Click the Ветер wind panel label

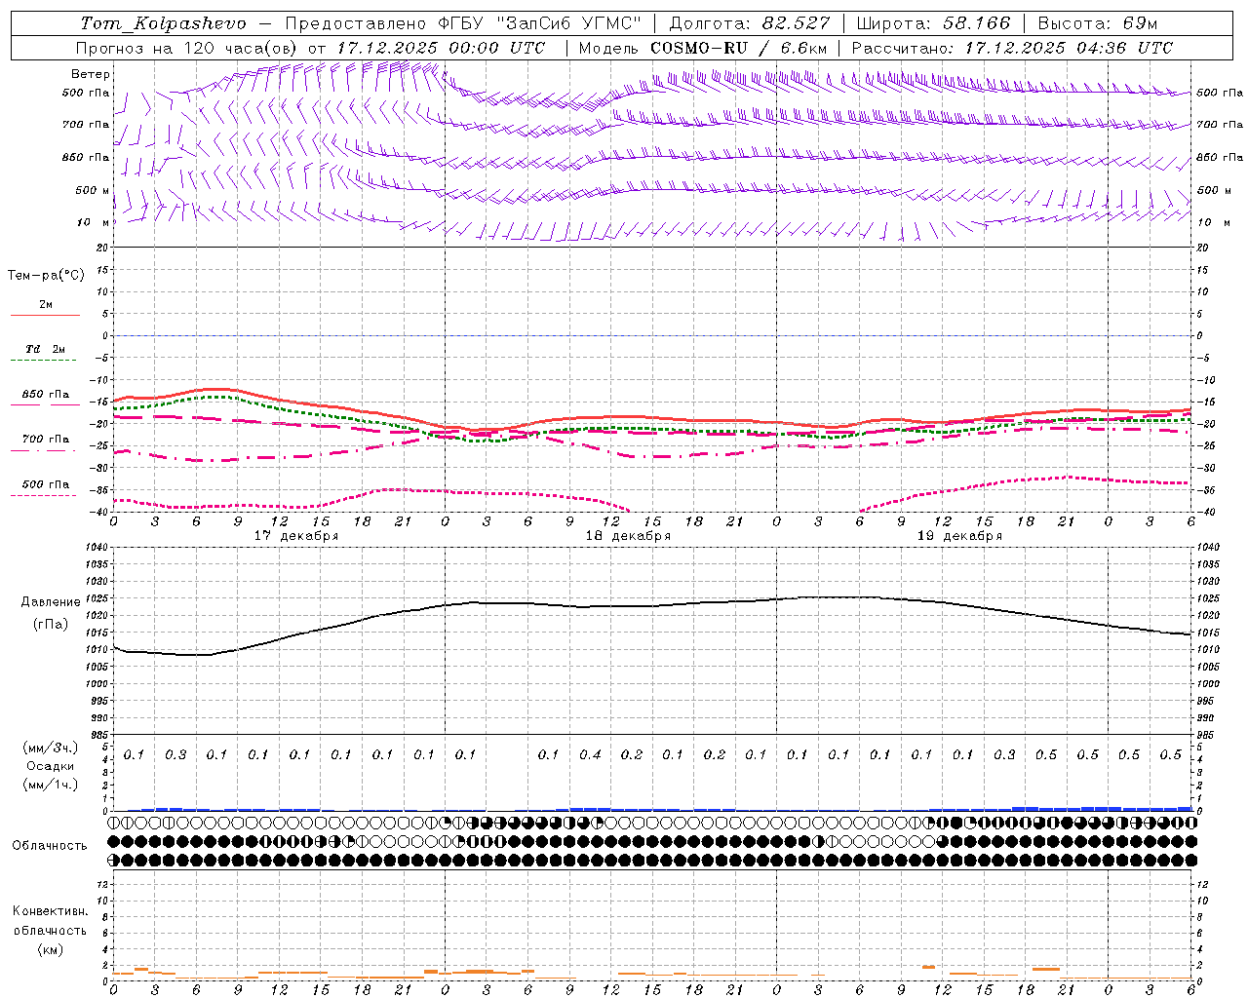coord(91,74)
